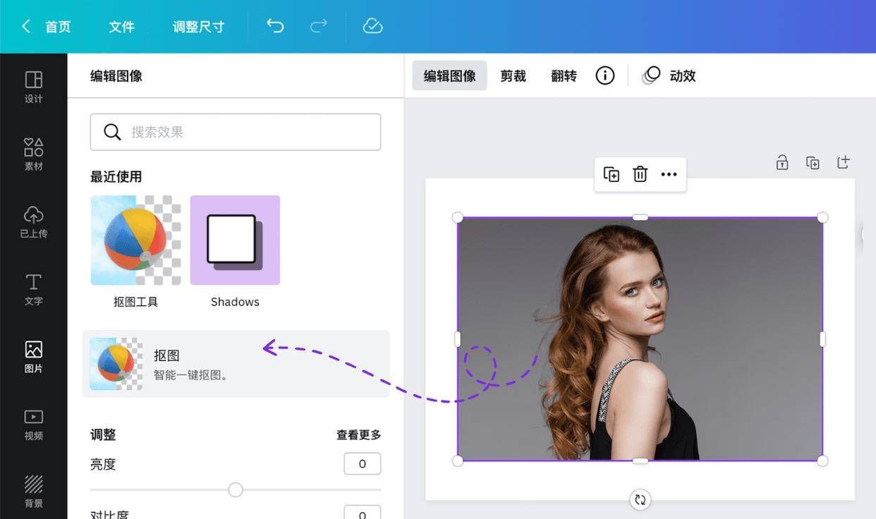Delete the image using the trash icon
Viewport: 876px width, 519px height.
click(640, 173)
